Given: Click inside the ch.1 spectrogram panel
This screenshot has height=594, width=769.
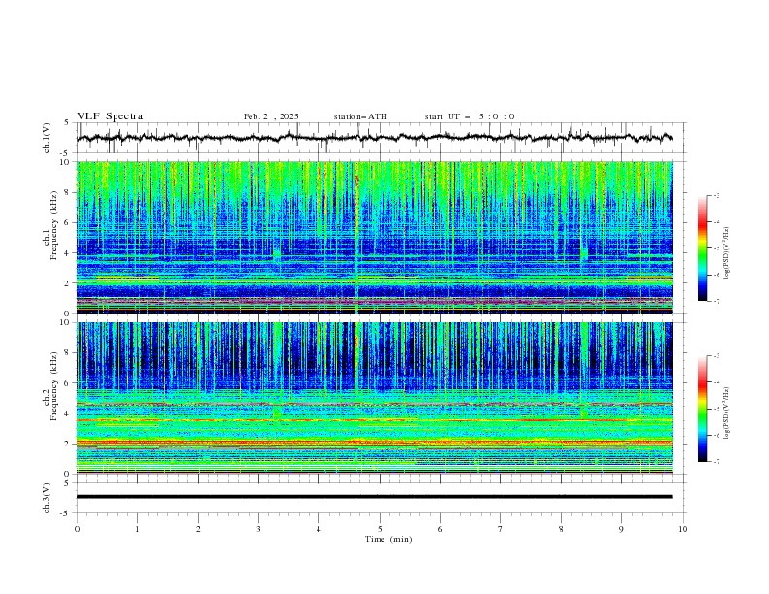Looking at the screenshot, I should tap(374, 237).
